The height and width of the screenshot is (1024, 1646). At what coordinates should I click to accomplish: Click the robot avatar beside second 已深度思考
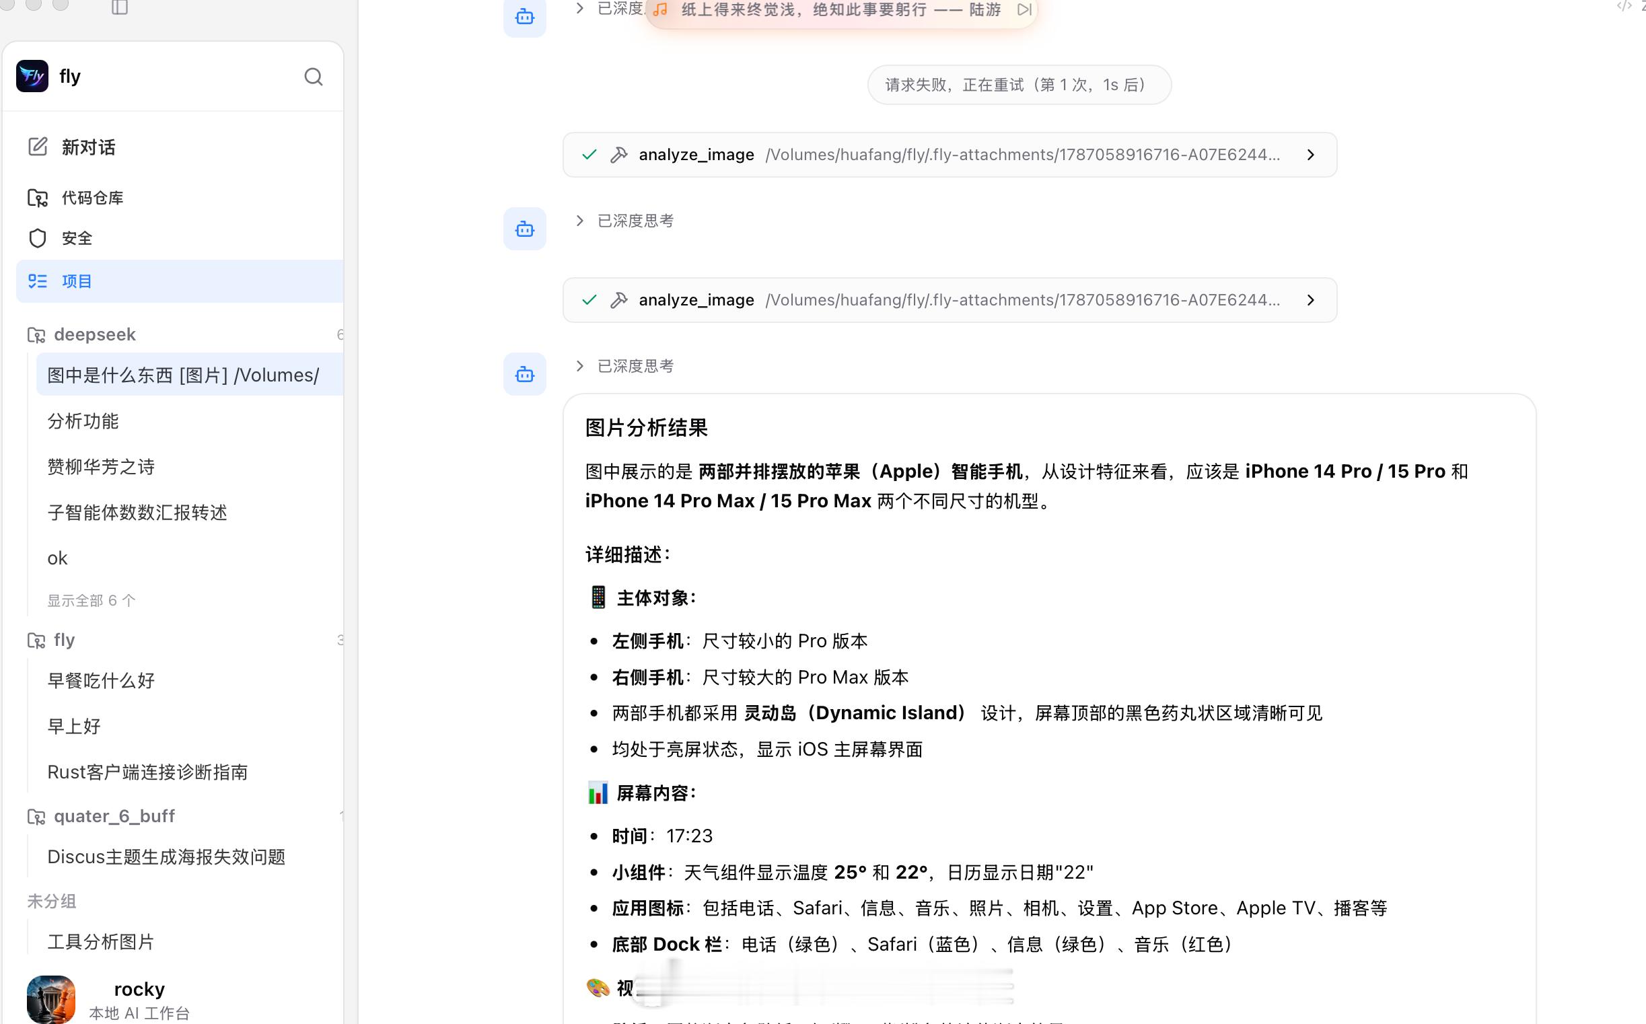pyautogui.click(x=524, y=229)
